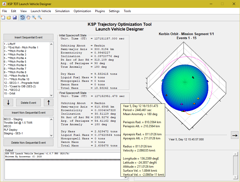Select event 8 - Pitch Profile 7

point(26,69)
